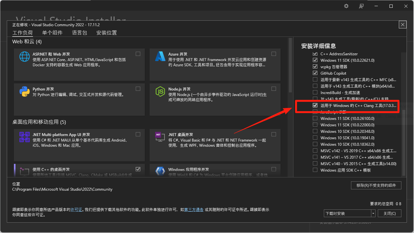Click the 要求的总空间 0 B text
414x233 pixels.
point(386,204)
